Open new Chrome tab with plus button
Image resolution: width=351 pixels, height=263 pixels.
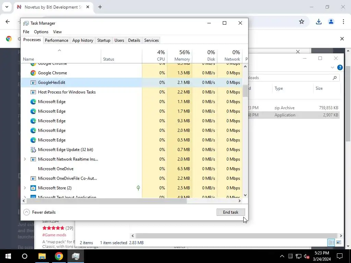point(100,7)
